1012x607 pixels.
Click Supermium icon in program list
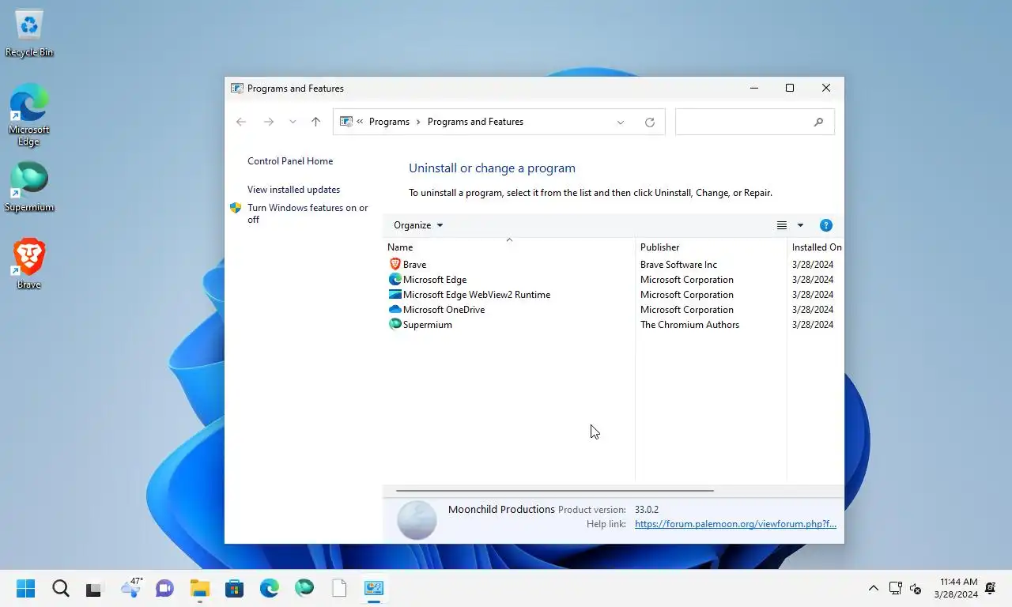395,324
